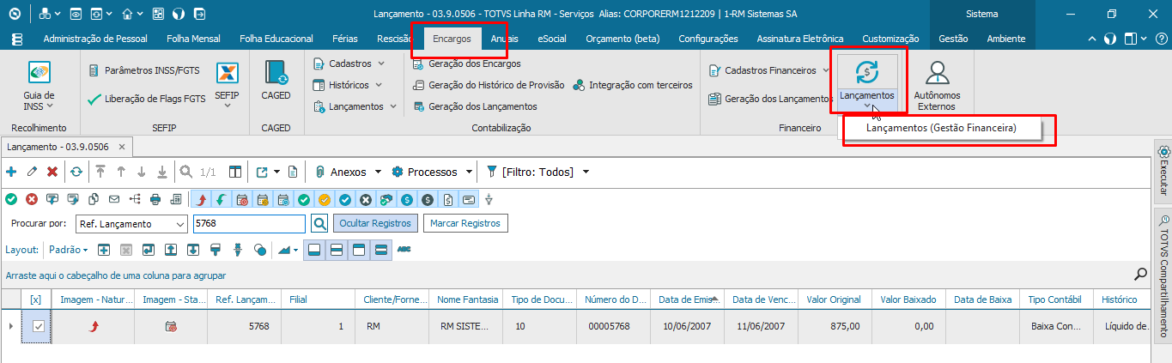
Task: Click the blue dollar-coin filter icon
Action: [407, 199]
